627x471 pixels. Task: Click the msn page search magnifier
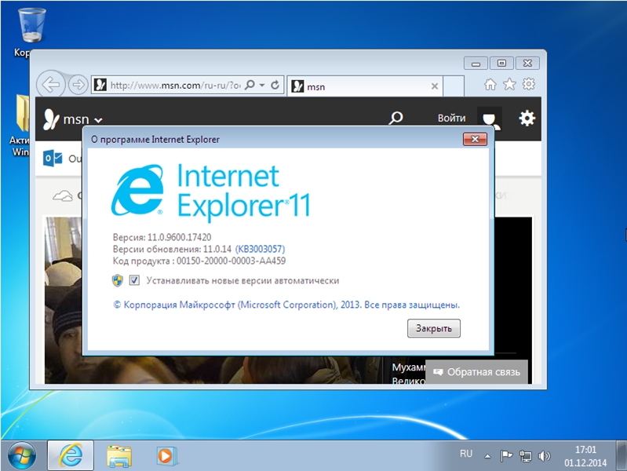pos(396,118)
